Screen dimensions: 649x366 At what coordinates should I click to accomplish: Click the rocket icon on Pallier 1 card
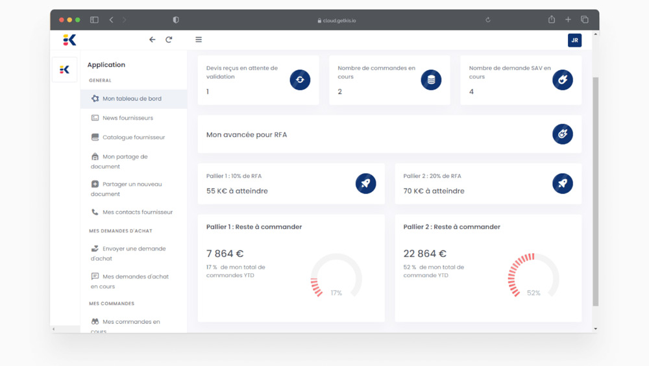(365, 184)
